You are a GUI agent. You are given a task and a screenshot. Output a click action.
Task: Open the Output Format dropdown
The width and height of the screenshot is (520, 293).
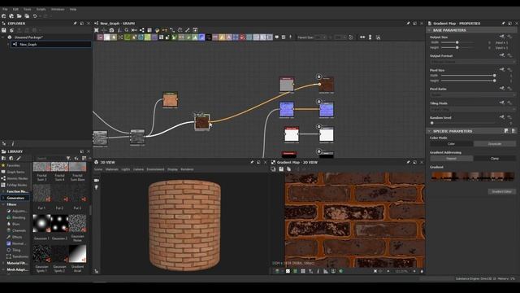(473, 62)
